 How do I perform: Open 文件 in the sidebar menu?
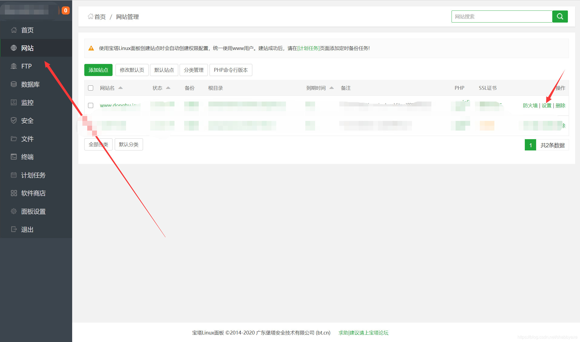coord(36,139)
